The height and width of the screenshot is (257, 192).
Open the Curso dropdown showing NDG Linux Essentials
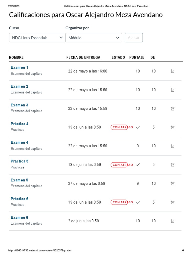point(37,38)
